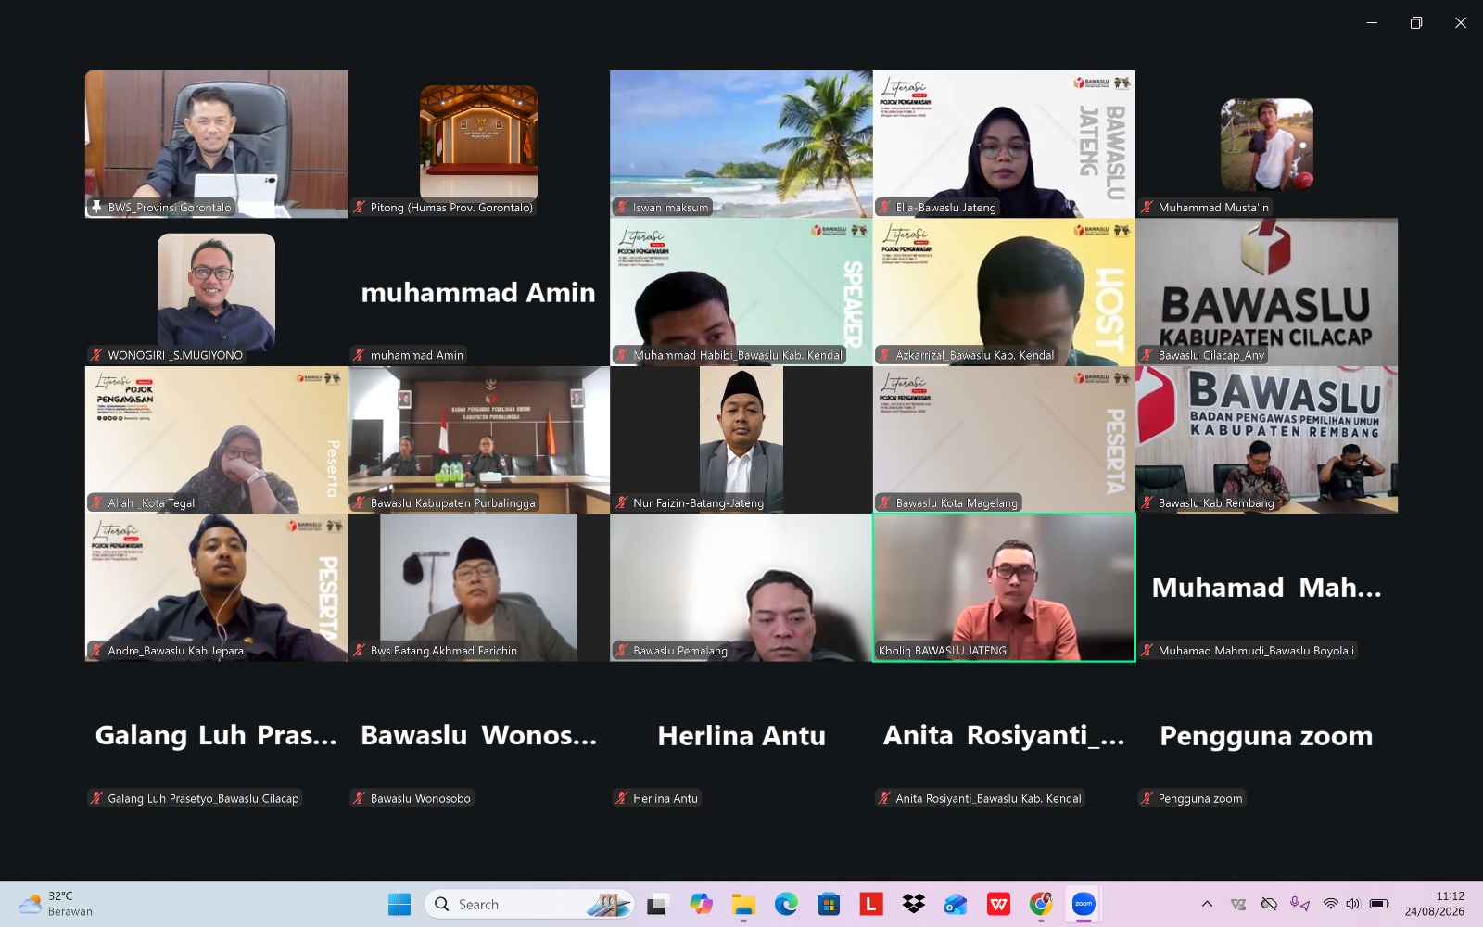This screenshot has width=1483, height=927.
Task: Select the Herlina Antu participant tile
Action: point(741,735)
